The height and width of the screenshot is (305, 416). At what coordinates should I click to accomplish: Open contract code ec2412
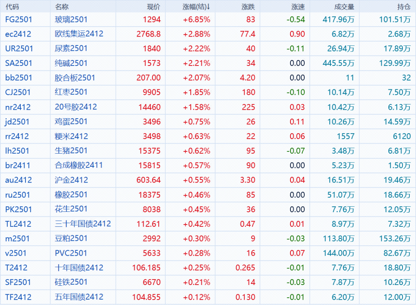(18, 34)
